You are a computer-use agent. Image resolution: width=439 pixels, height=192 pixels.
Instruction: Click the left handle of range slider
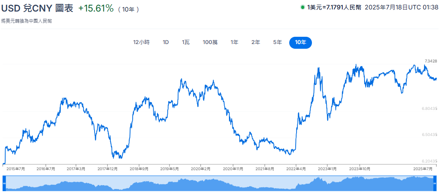click(x=4, y=183)
